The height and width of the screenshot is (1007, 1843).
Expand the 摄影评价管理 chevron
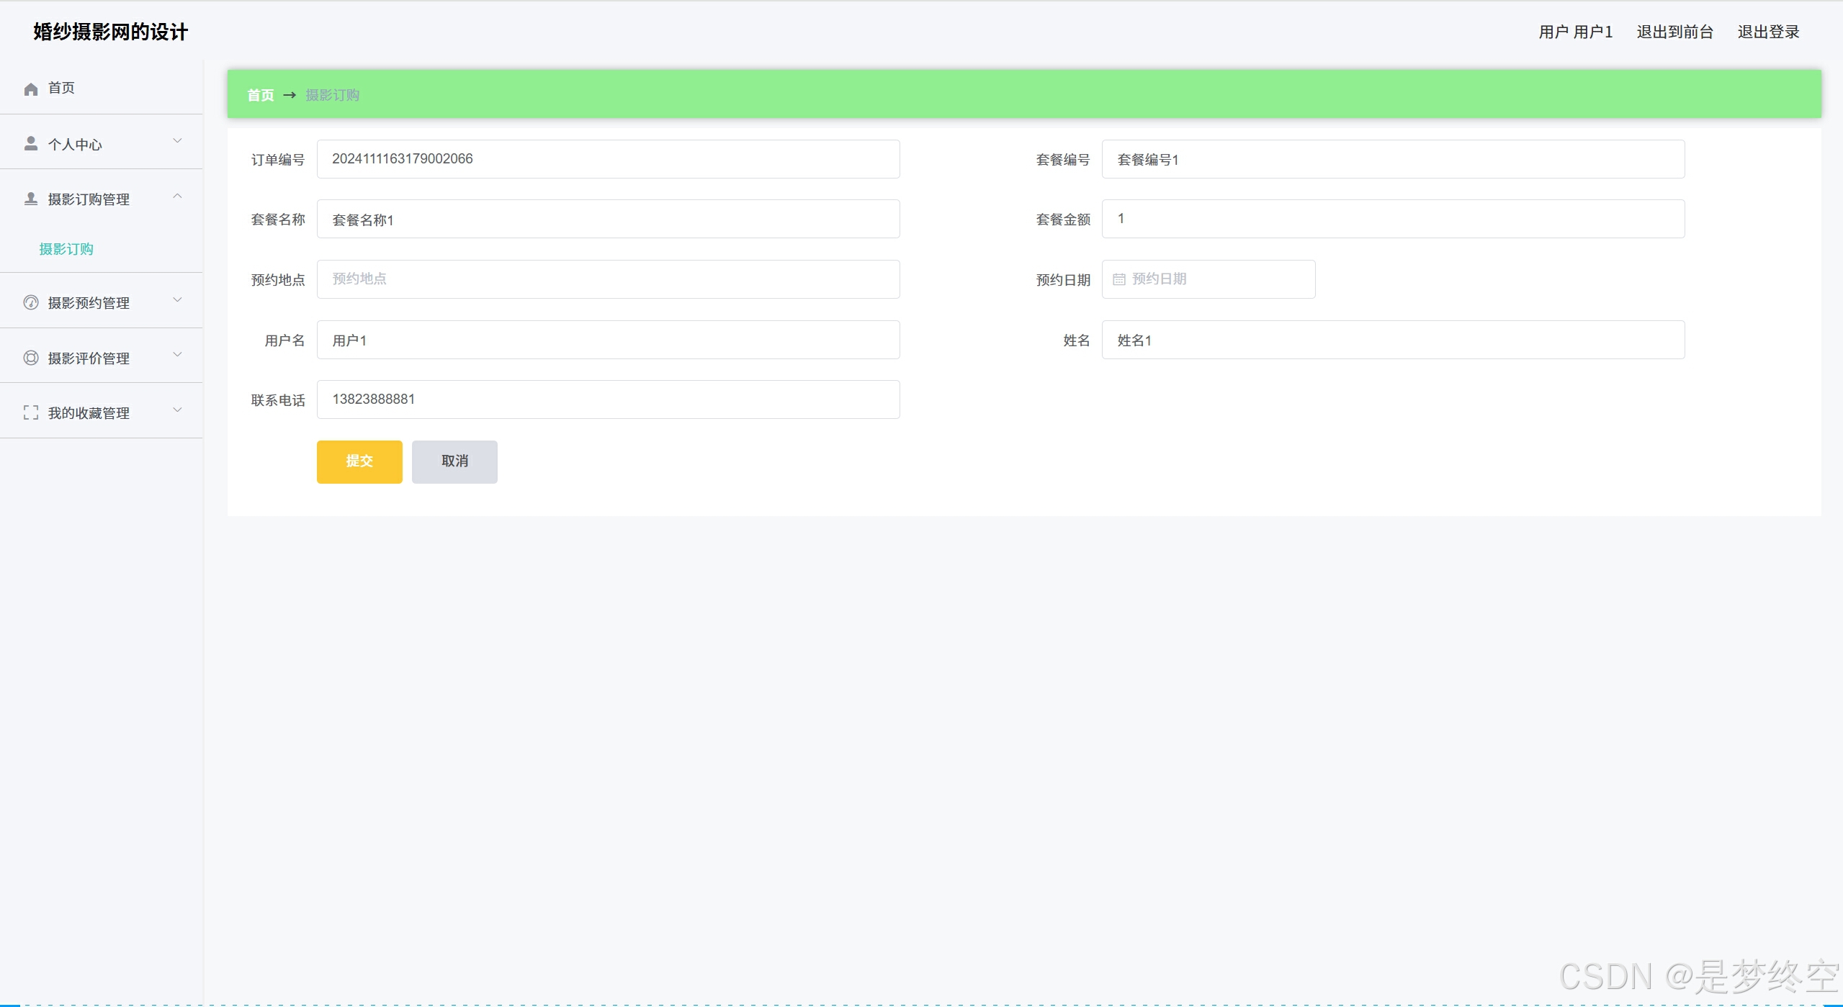click(177, 355)
